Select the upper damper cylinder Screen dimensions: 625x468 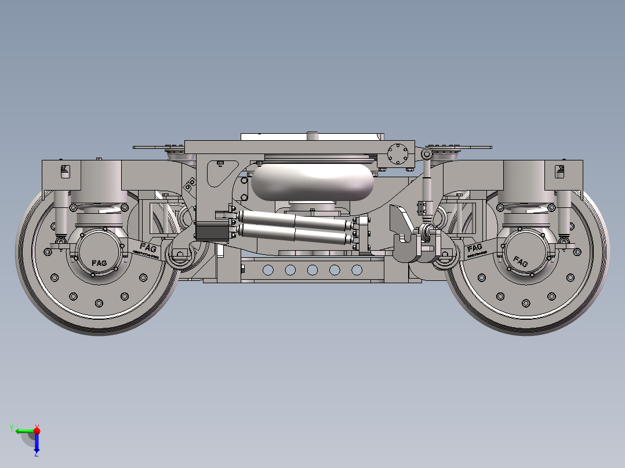pyautogui.click(x=294, y=220)
